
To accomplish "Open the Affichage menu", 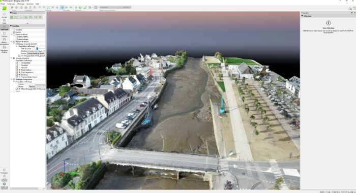I will pyautogui.click(x=21, y=4).
